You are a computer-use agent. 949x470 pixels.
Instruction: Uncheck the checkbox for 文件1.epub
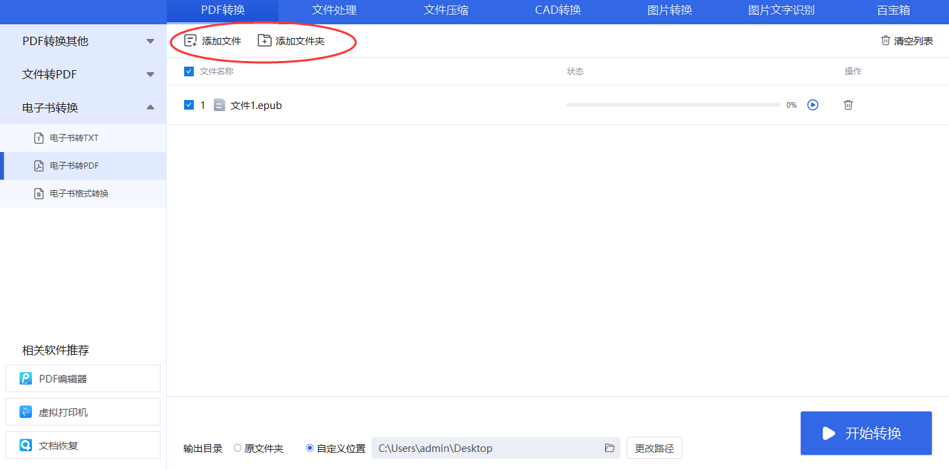(189, 105)
